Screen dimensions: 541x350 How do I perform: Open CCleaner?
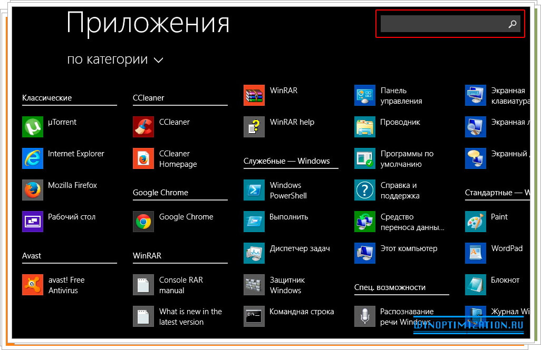pyautogui.click(x=169, y=122)
